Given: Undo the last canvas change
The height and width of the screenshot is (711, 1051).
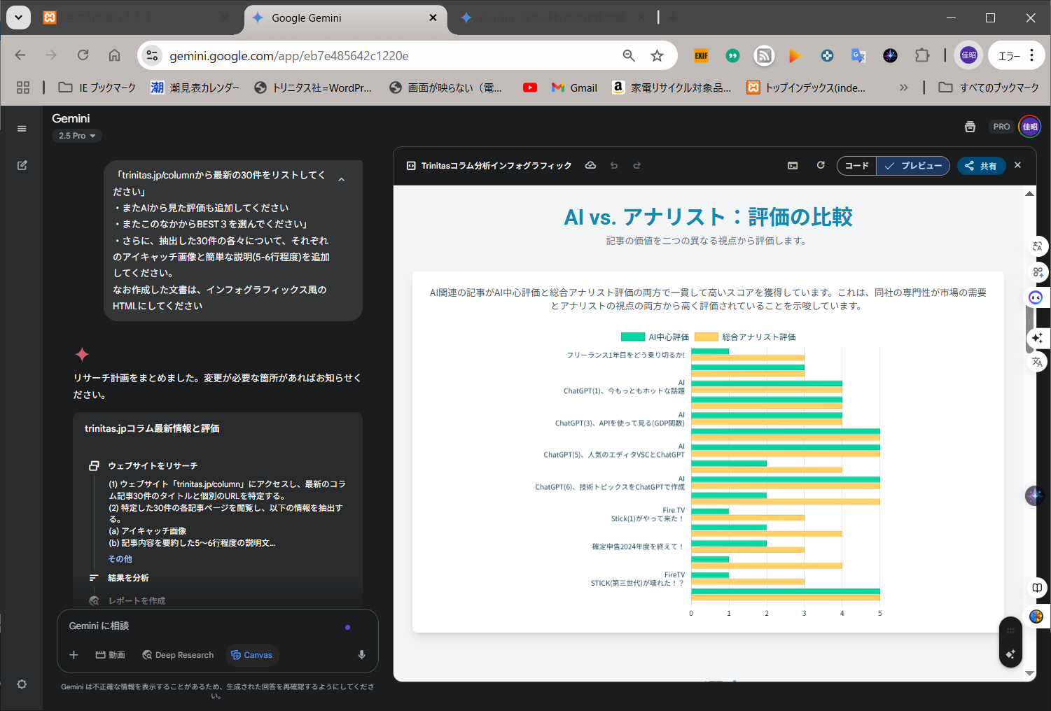Looking at the screenshot, I should [x=614, y=166].
